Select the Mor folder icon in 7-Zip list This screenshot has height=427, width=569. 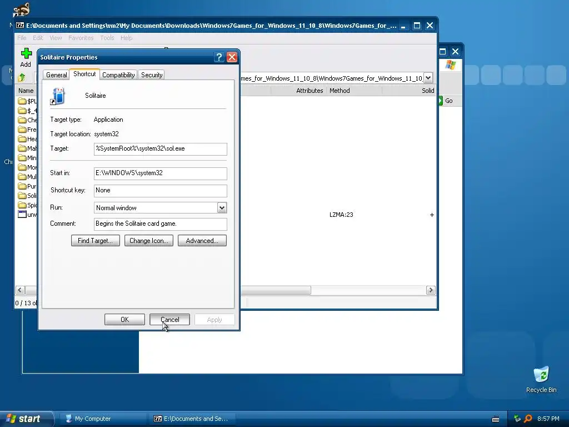22,167
